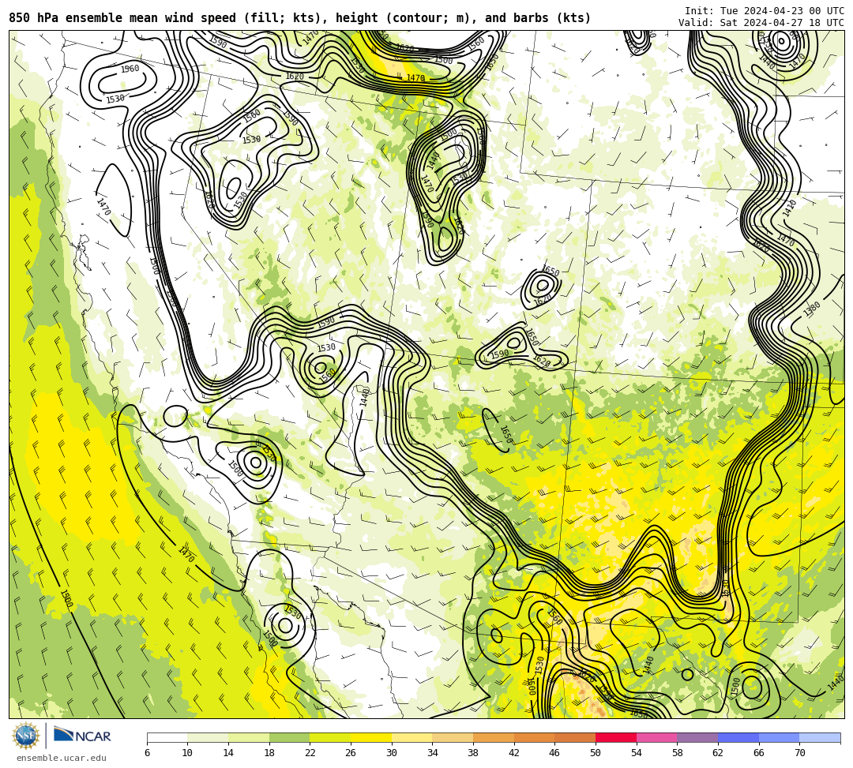
Task: Click the plot title '850 hPa ensemble mean wind speed'
Action: point(122,18)
